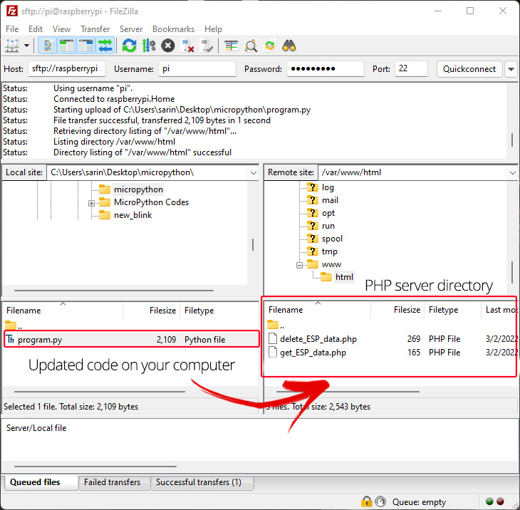Select the remote run folder

328,226
